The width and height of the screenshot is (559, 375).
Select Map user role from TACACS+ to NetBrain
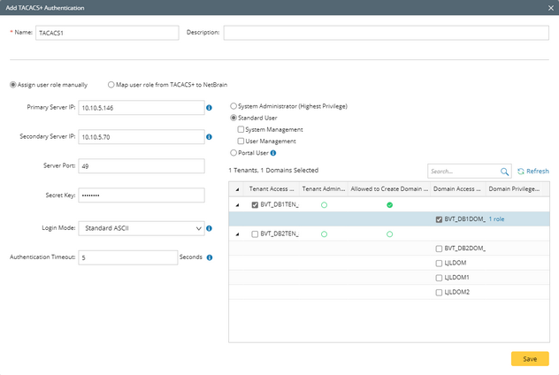(111, 85)
